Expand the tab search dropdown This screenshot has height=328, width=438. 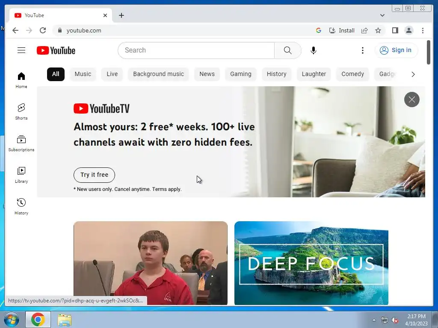pyautogui.click(x=382, y=15)
